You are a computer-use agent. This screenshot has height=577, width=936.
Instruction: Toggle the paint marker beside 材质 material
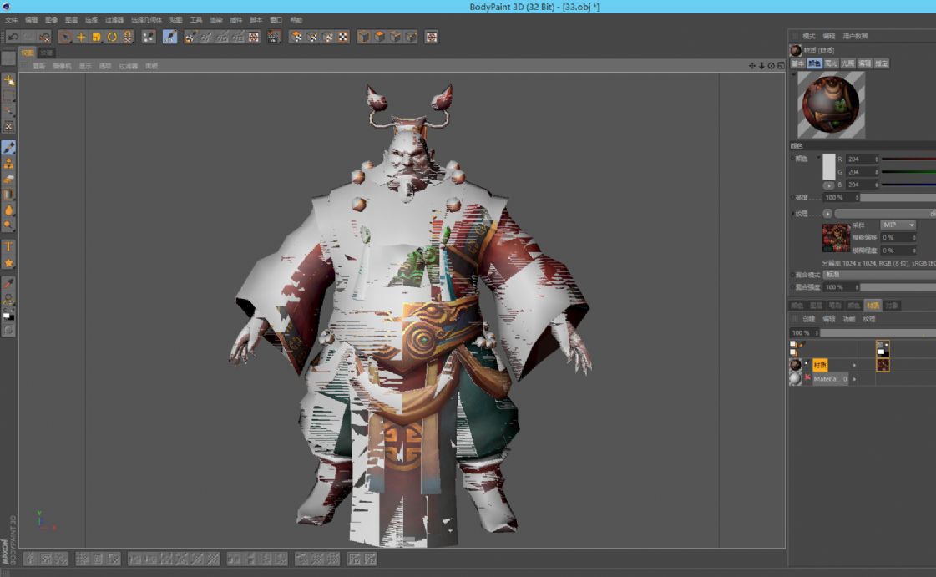coord(807,363)
